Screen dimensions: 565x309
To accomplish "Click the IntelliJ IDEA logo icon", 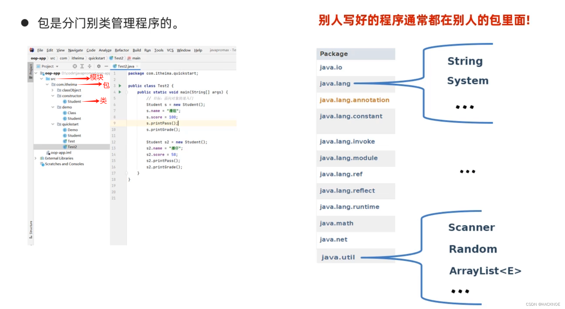I will tap(32, 50).
